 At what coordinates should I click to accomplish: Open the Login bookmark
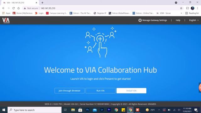[x=39, y=13]
